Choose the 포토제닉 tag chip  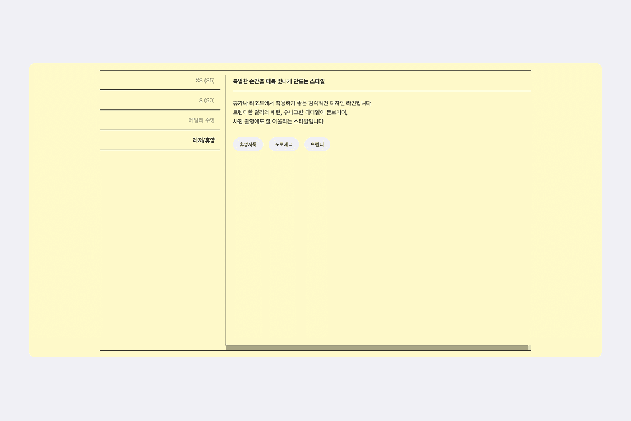284,144
